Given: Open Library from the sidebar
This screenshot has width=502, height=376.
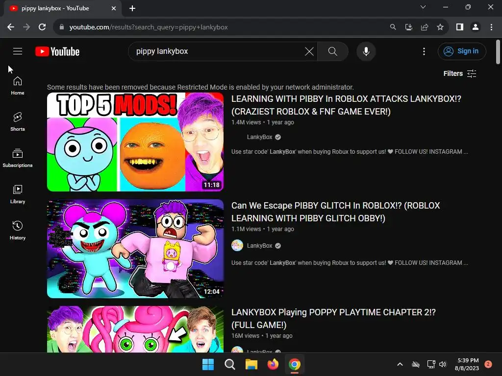Looking at the screenshot, I should pyautogui.click(x=18, y=194).
